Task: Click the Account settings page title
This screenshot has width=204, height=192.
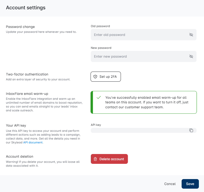Action: coord(26,8)
